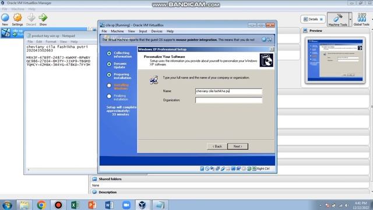Click the product key starting with TQMCY
Screen dimensions: 373x210
coord(58,65)
